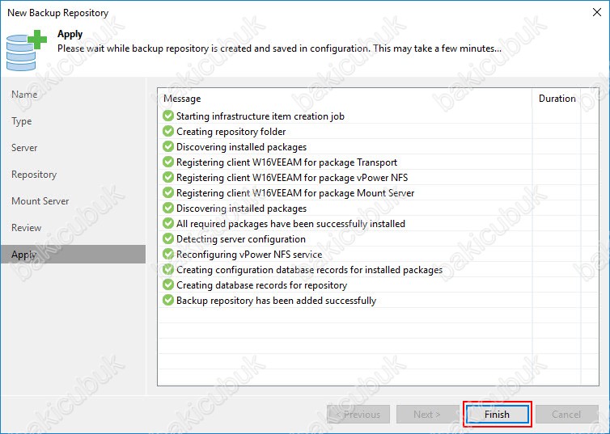Select 'Registering client W16VEEAM for package Transport' text

(x=286, y=162)
